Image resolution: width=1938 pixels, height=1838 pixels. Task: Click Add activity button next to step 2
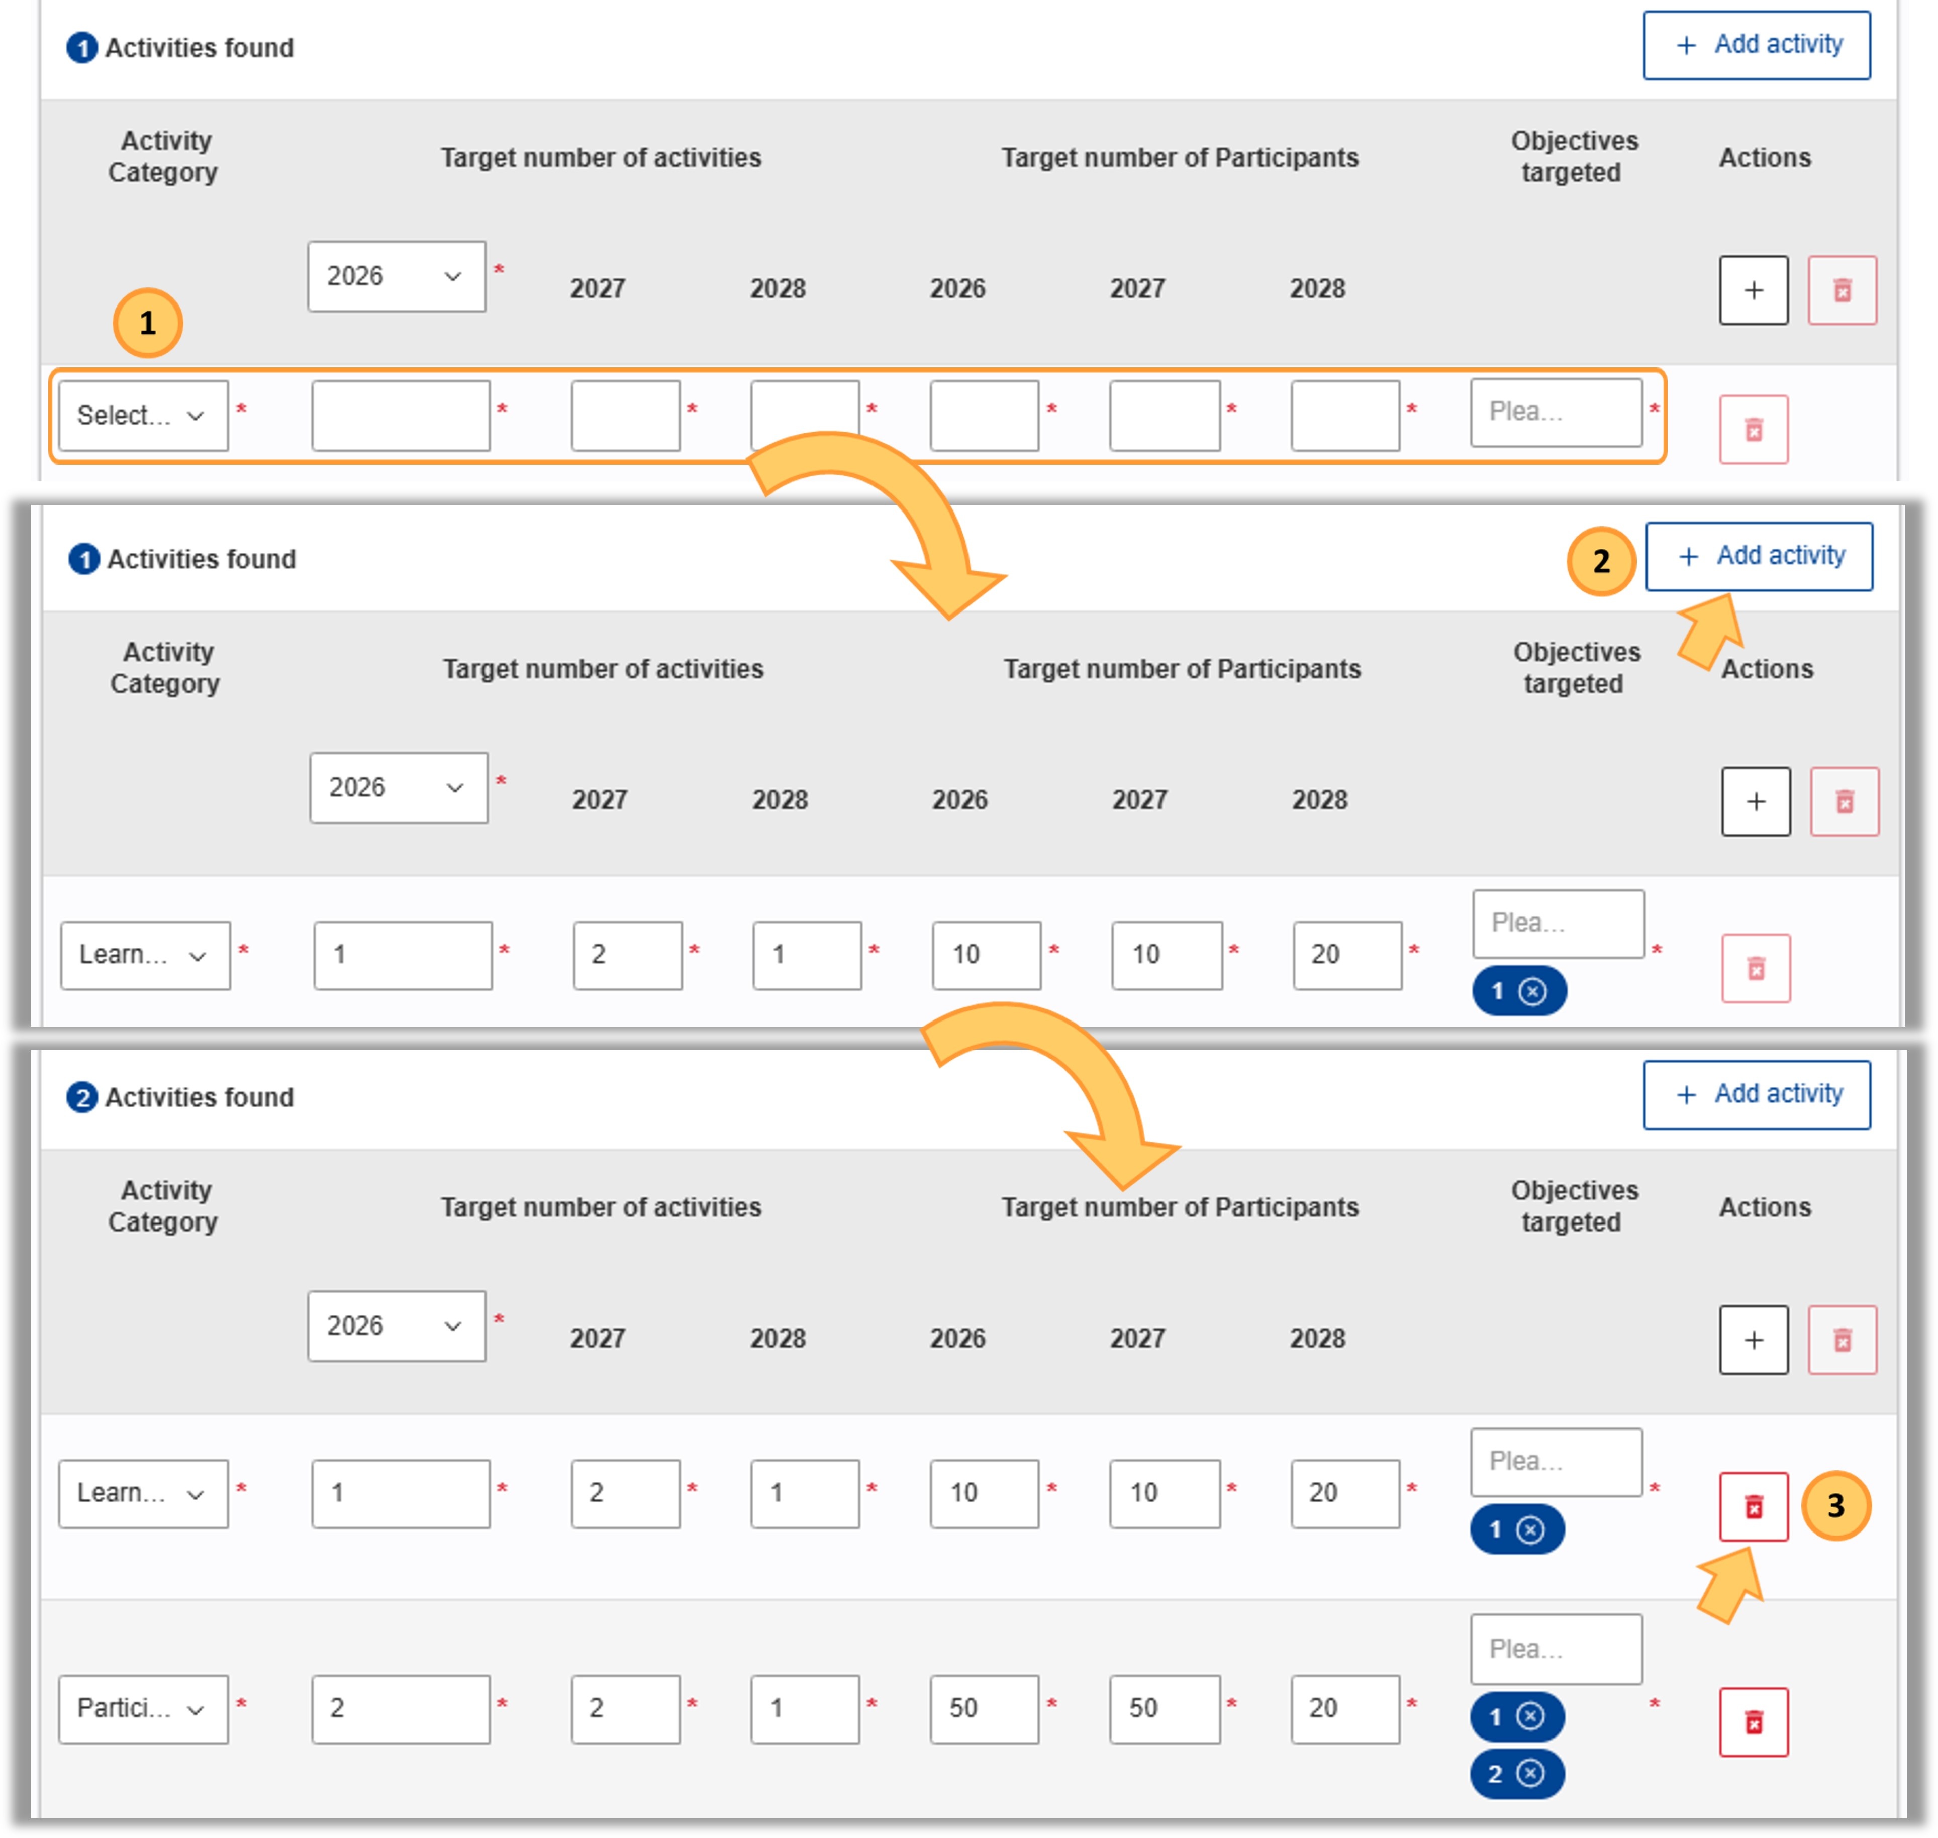click(x=1759, y=557)
